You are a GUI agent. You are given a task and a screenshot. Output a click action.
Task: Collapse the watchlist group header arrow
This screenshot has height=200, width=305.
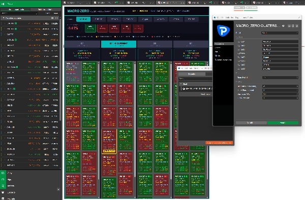pos(4,18)
